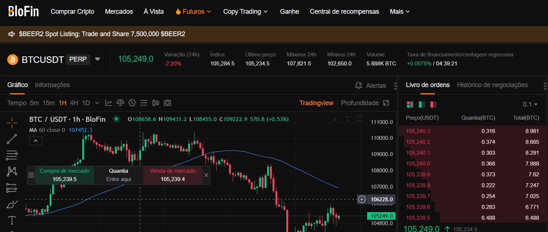Grab the quick trade panel handle
The image size is (548, 232).
click(31, 175)
